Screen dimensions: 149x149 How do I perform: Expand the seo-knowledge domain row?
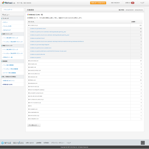29,90
